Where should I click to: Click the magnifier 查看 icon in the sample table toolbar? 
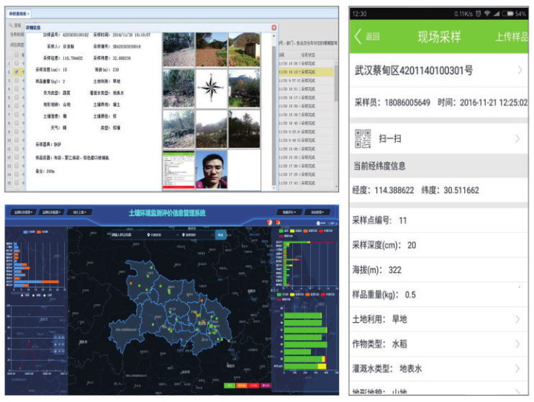(x=11, y=25)
